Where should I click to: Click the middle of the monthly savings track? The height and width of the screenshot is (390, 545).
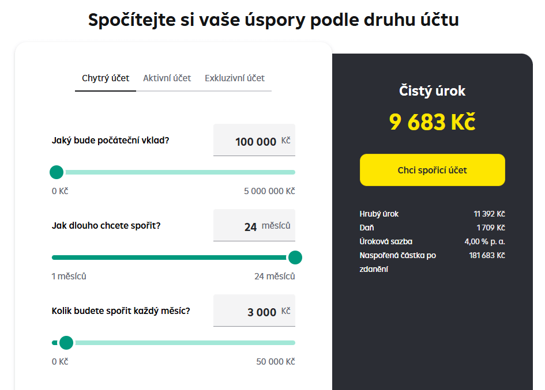pyautogui.click(x=174, y=343)
